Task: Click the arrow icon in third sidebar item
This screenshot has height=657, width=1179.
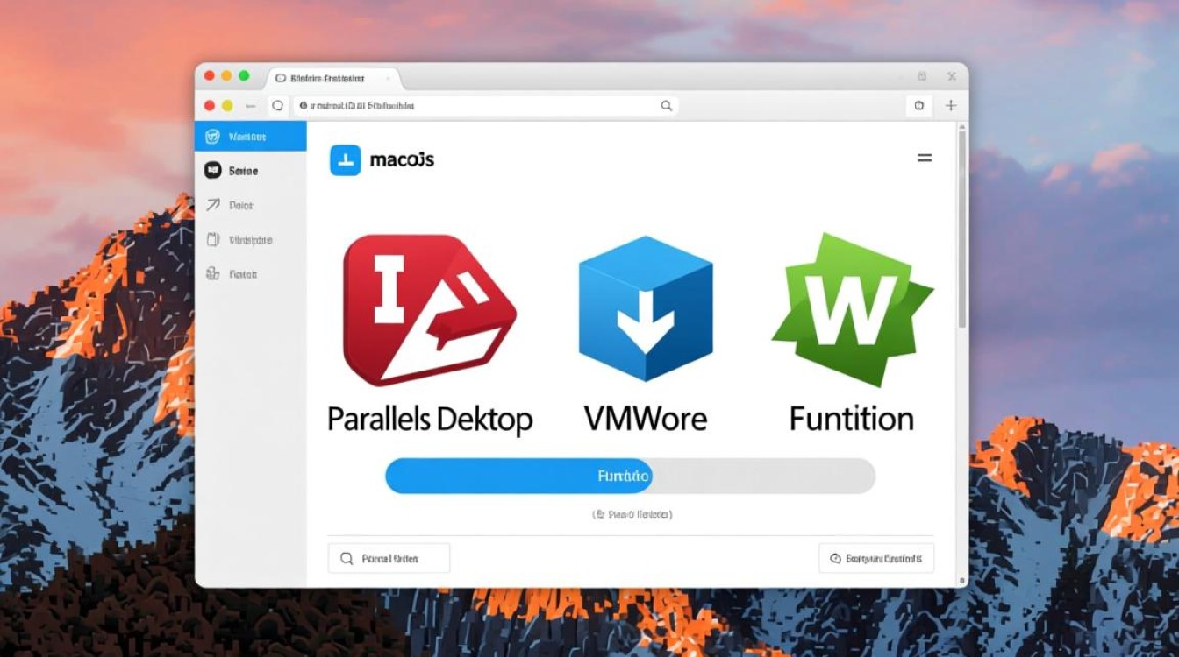Action: pyautogui.click(x=212, y=205)
